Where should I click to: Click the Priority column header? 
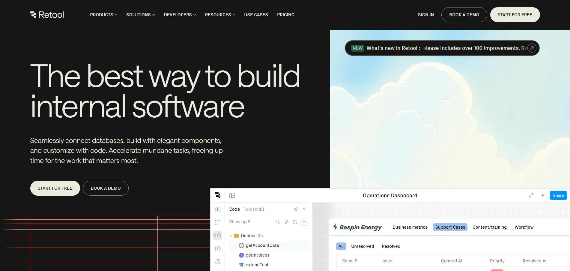[x=497, y=261]
